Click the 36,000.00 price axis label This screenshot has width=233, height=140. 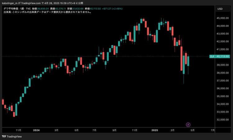[223, 88]
